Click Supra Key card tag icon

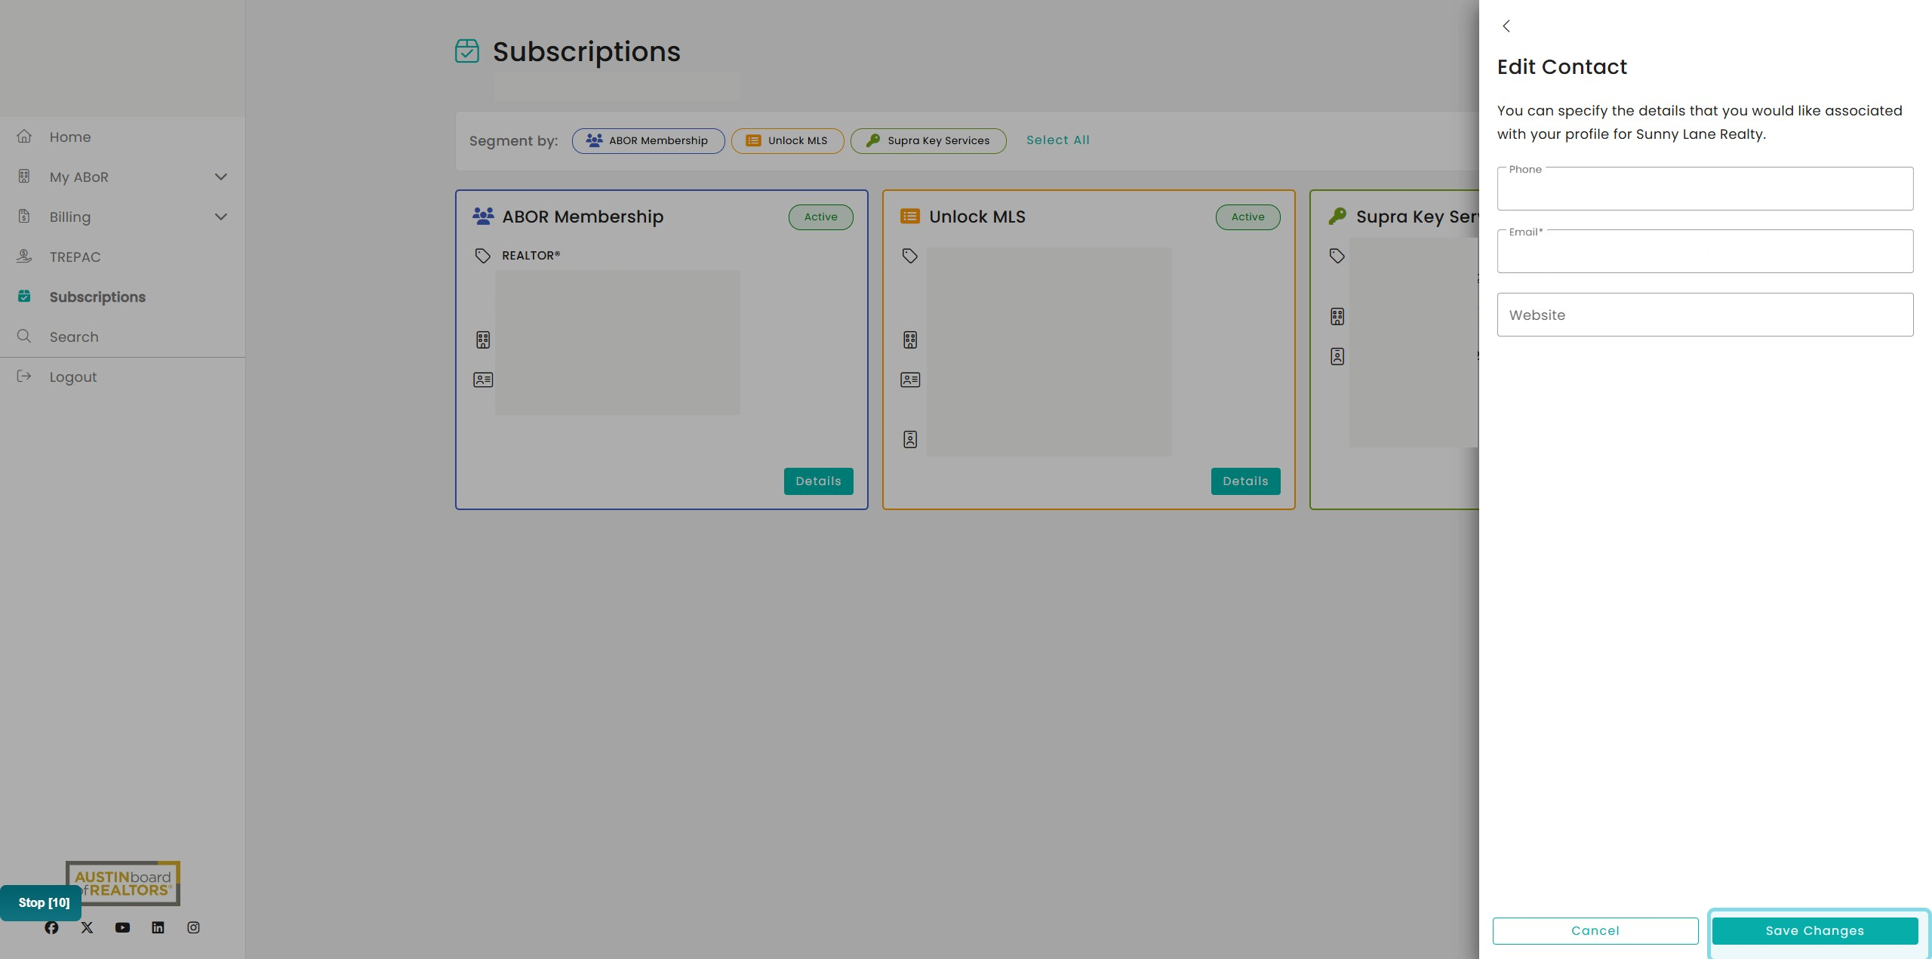pyautogui.click(x=1337, y=256)
